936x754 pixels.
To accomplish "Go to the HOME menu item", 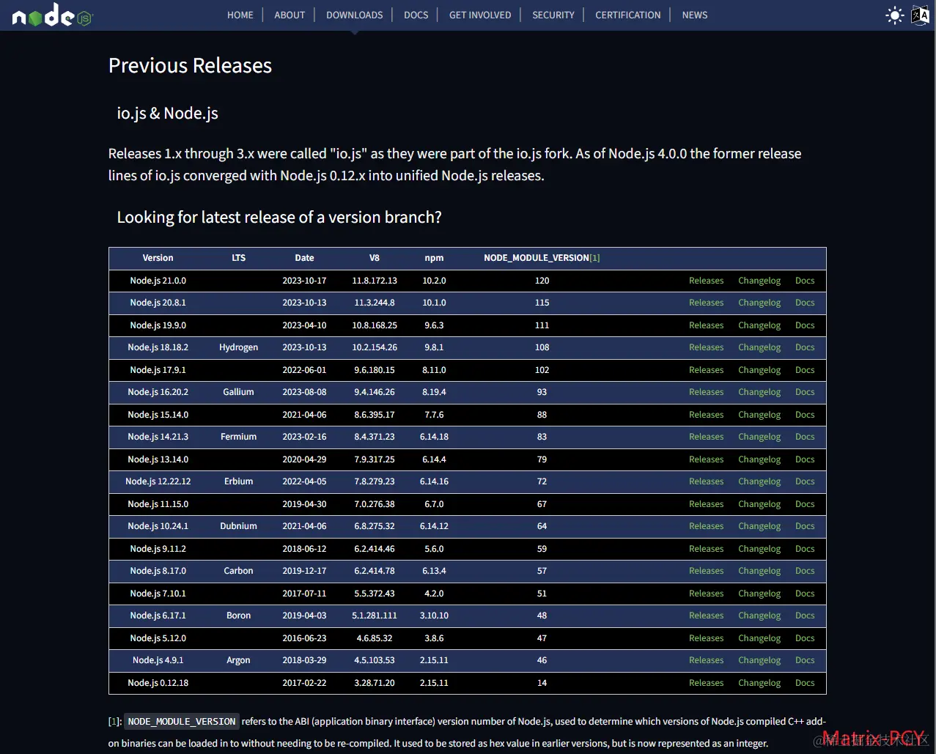I will coord(240,15).
